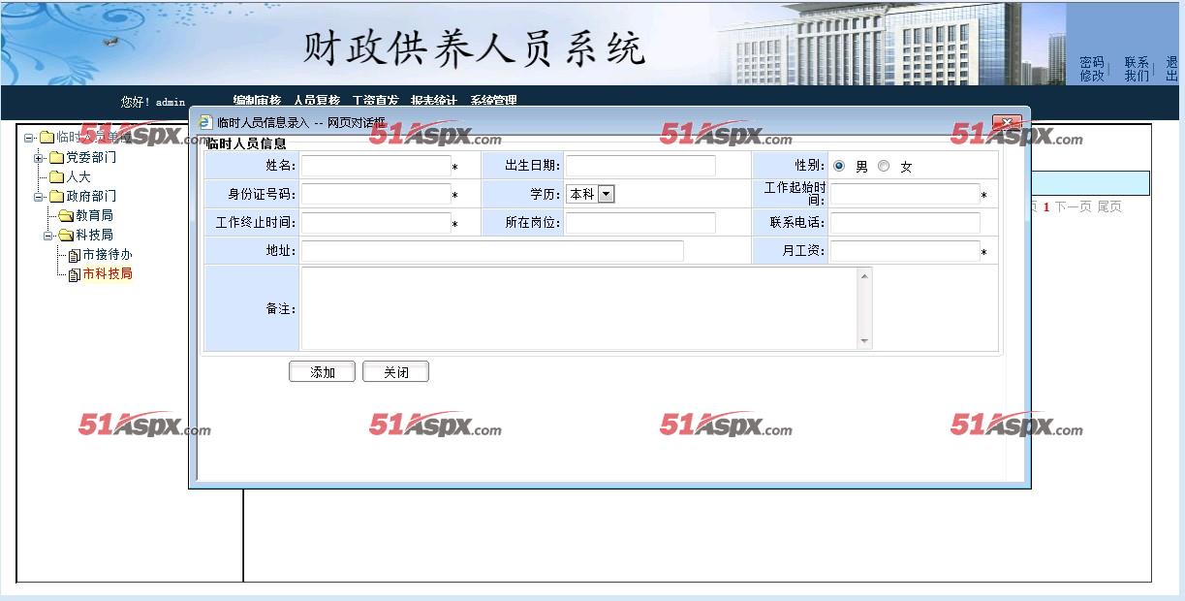This screenshot has height=601, width=1185.
Task: Click the 备注 scrollbar up arrow
Action: 865,276
